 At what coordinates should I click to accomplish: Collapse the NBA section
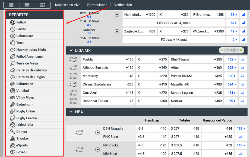(71, 112)
